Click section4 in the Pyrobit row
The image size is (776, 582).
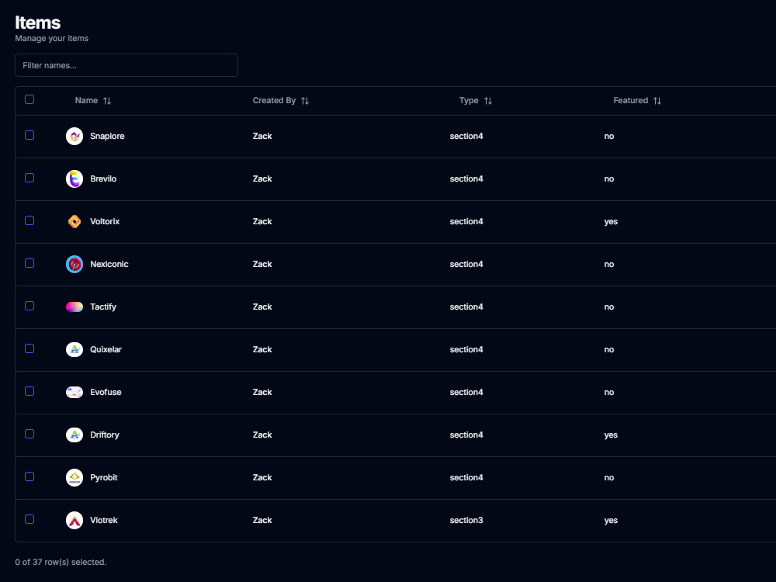click(466, 477)
